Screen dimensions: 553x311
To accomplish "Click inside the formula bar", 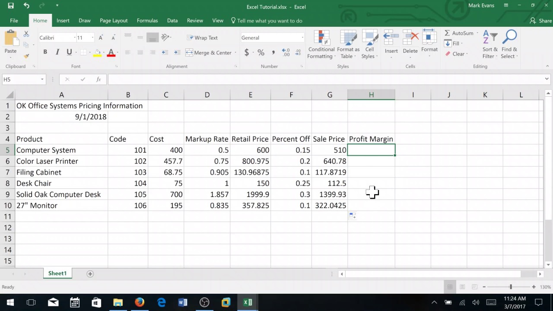I will click(325, 79).
